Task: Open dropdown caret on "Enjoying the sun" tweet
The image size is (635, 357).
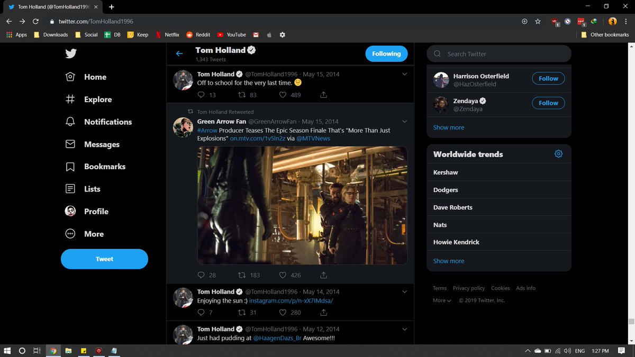Action: point(405,291)
